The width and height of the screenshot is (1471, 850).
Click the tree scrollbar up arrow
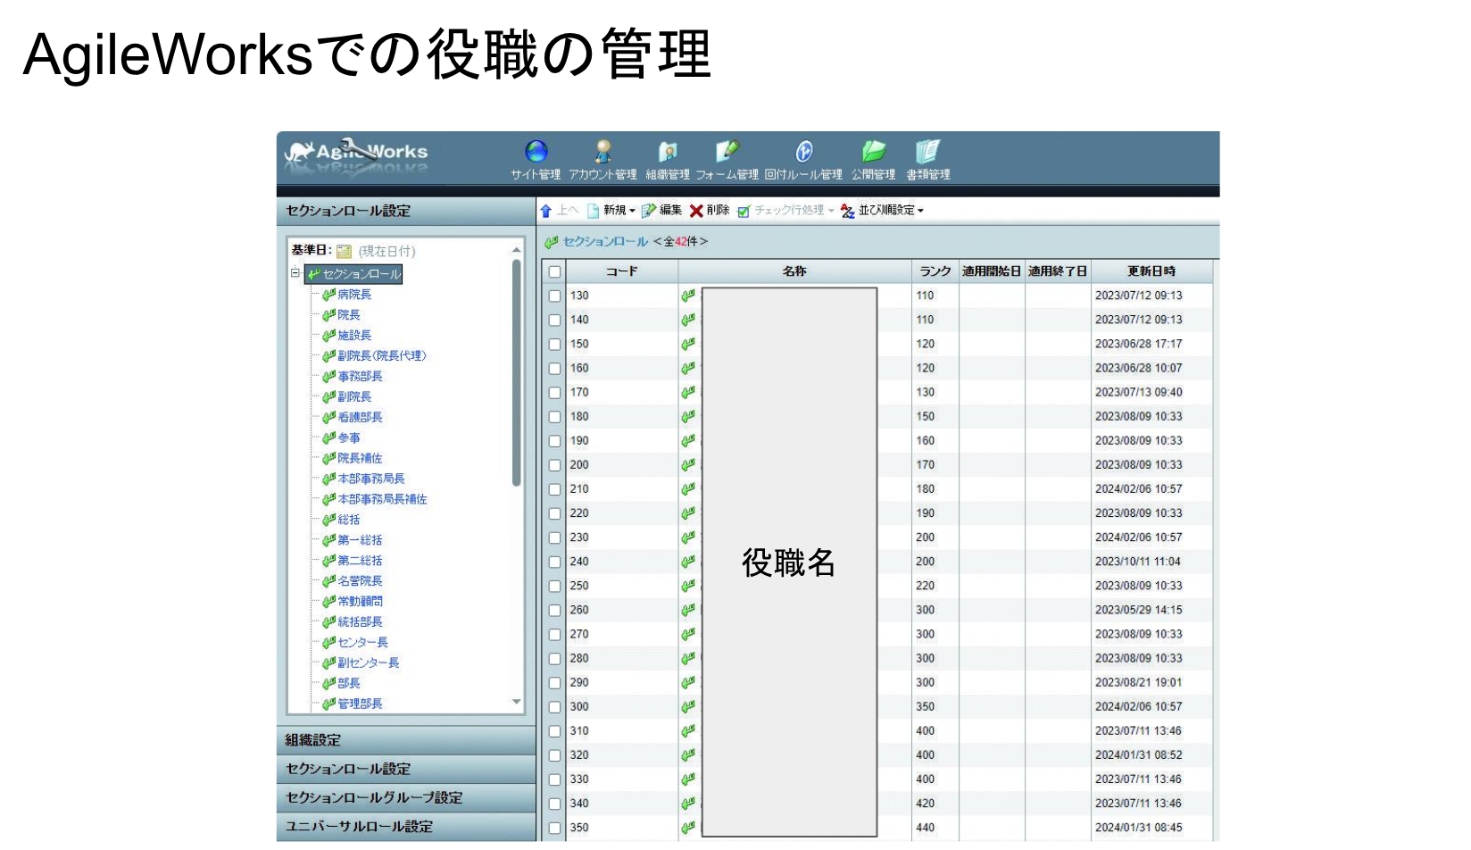[516, 249]
